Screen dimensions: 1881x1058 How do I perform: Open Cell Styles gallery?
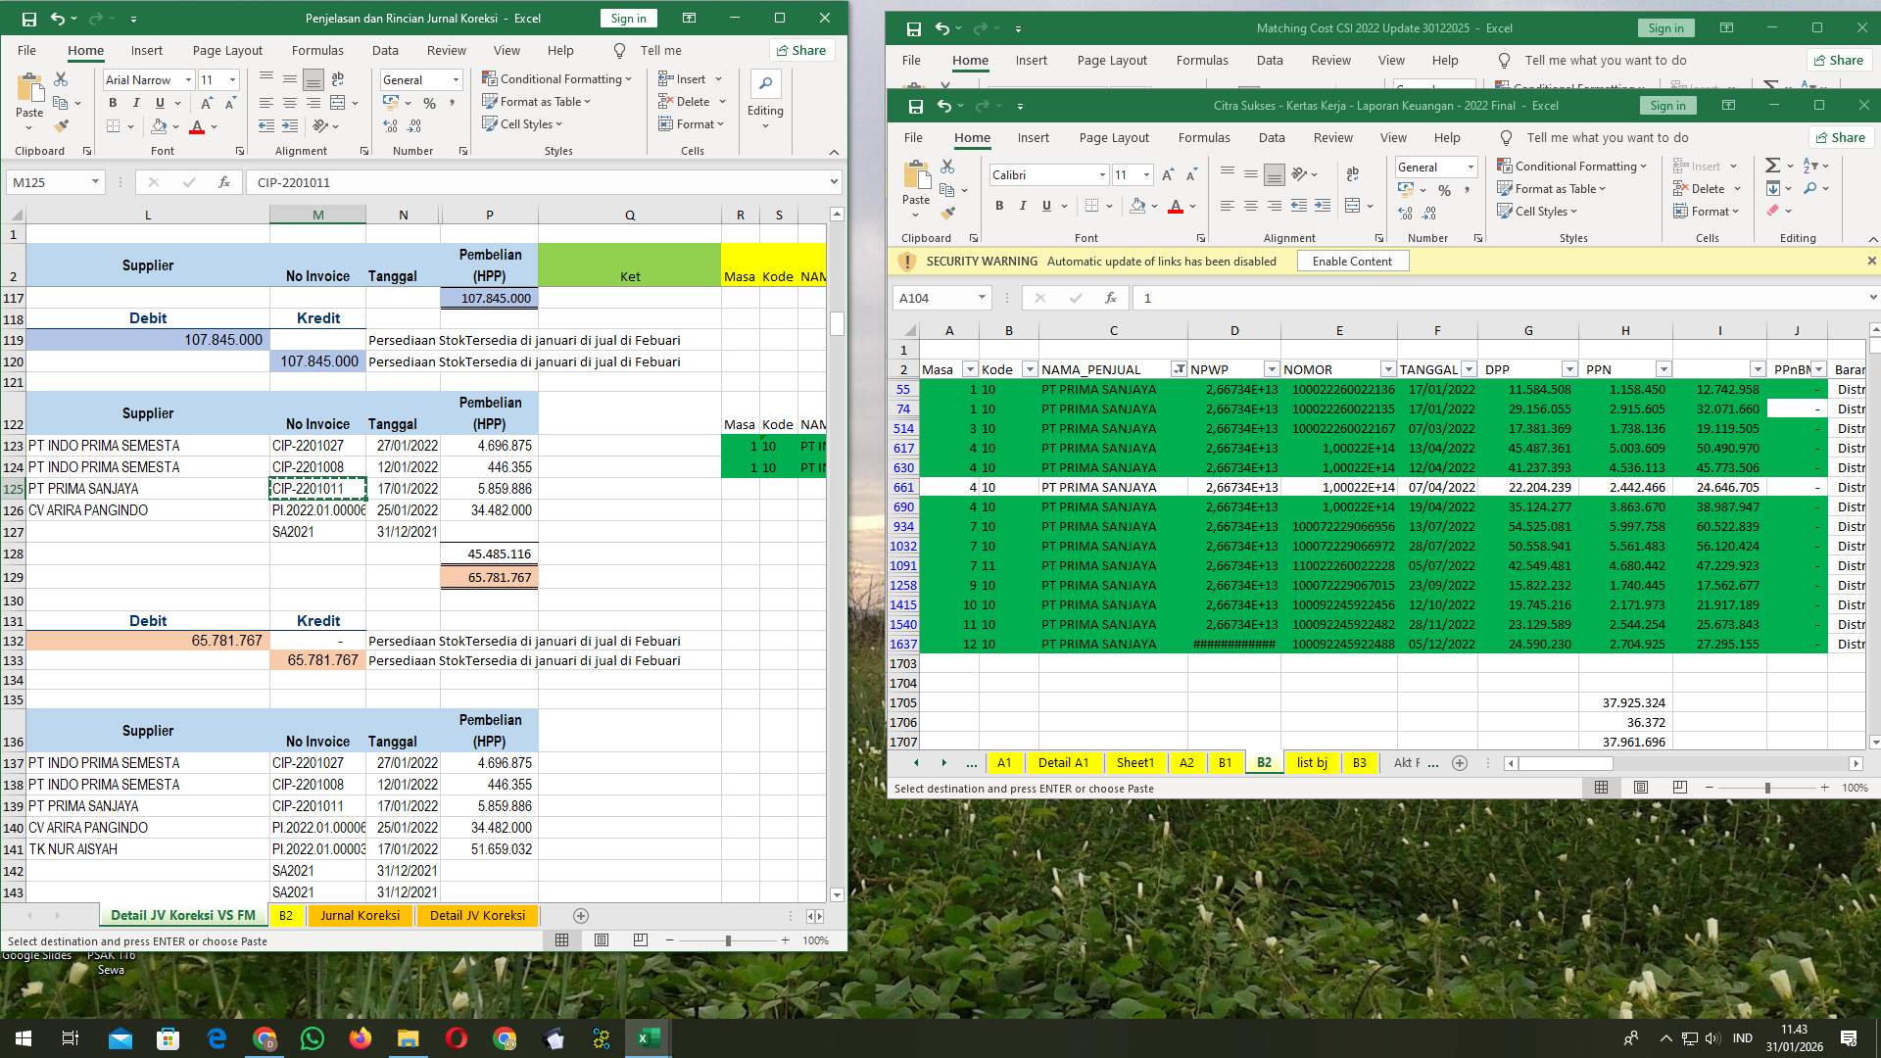(x=1538, y=211)
